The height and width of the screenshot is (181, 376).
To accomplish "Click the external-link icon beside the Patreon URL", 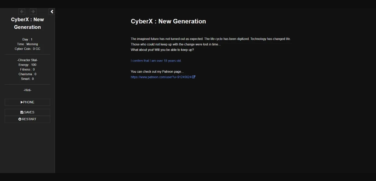I will (x=194, y=77).
